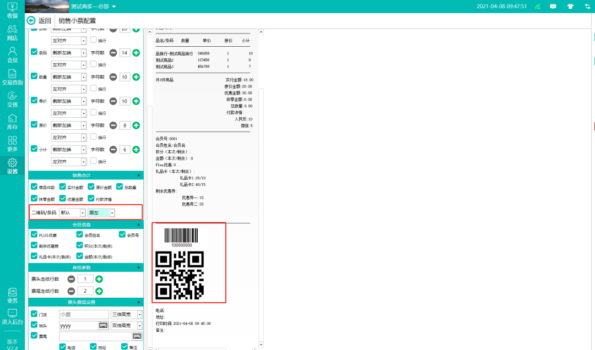Collapse the 会员信息 section
The height and width of the screenshot is (350, 595).
tap(139, 225)
